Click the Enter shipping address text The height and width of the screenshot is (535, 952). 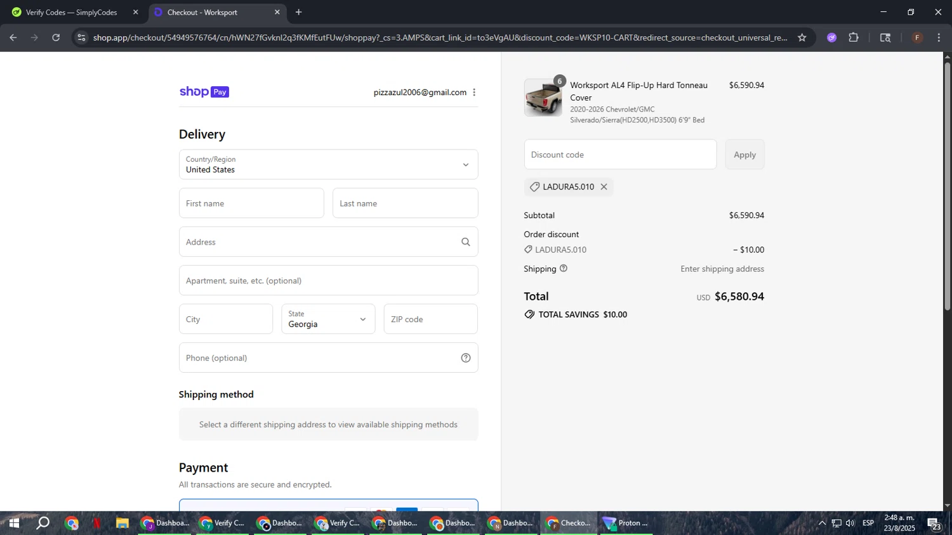tap(722, 269)
